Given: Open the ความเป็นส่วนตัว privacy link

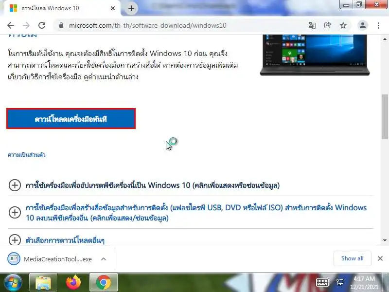Looking at the screenshot, I should (27, 155).
